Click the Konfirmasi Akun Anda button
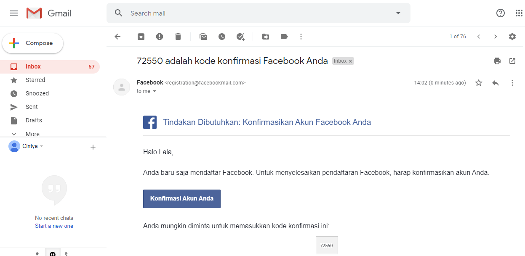The width and height of the screenshot is (525, 256). 182,199
